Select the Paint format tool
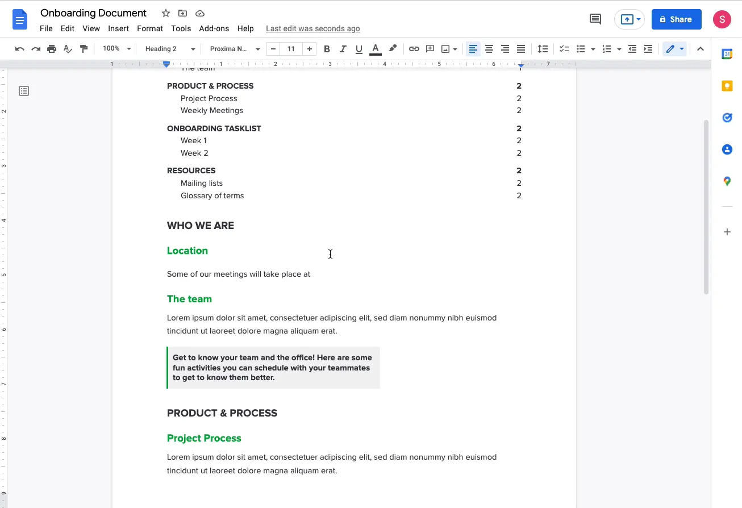Viewport: 742px width, 508px height. pos(84,49)
